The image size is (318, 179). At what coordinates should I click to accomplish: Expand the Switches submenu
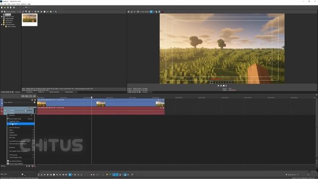coord(21,147)
